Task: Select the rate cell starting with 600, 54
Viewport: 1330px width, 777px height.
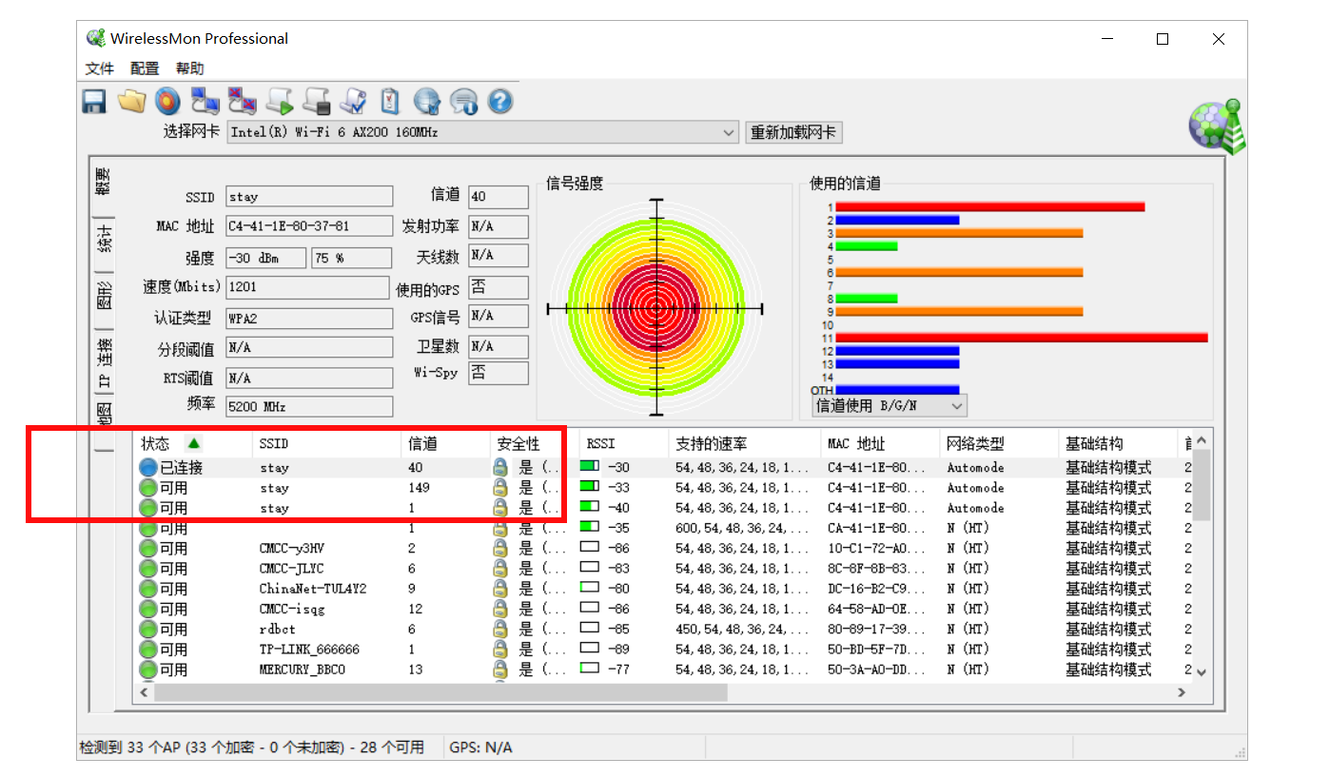Action: (x=742, y=528)
